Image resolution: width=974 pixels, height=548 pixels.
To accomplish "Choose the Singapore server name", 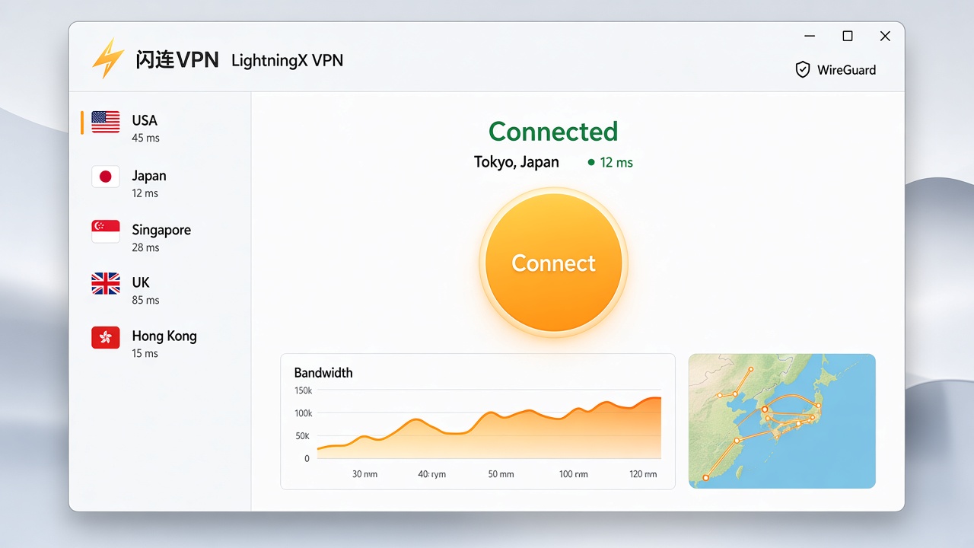I will tap(161, 230).
